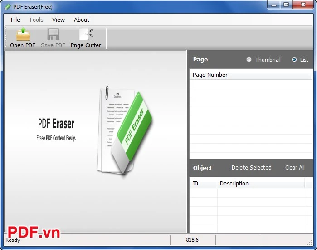
Task: Minimize the PDF Eraser window
Action: click(x=274, y=5)
